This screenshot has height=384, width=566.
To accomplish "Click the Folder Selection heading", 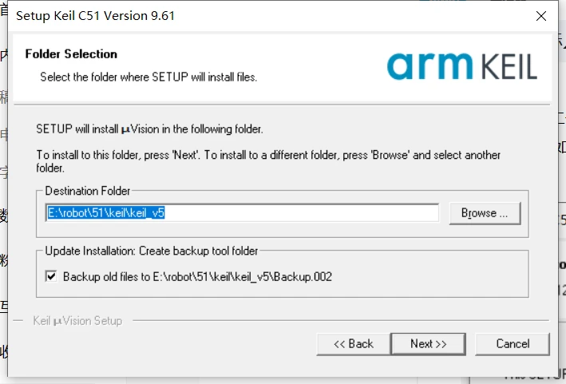I will [71, 54].
